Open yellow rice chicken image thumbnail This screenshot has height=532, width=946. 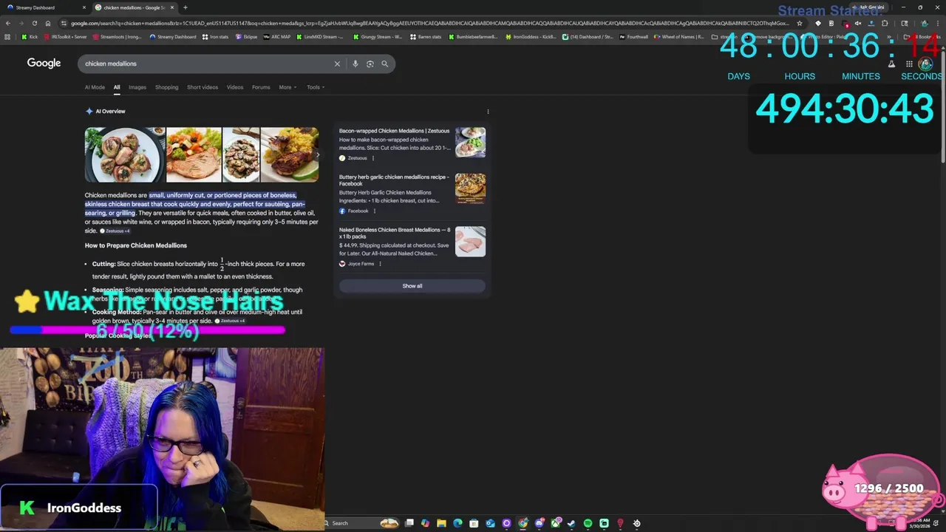pyautogui.click(x=290, y=154)
